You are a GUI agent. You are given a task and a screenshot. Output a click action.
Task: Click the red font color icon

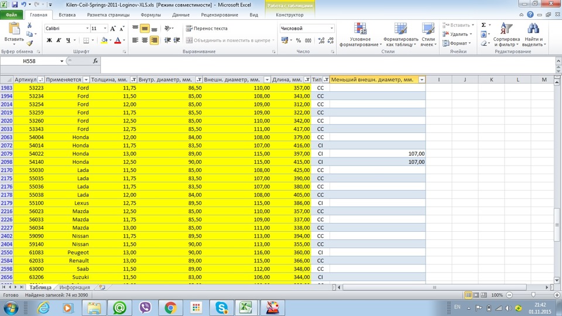118,40
